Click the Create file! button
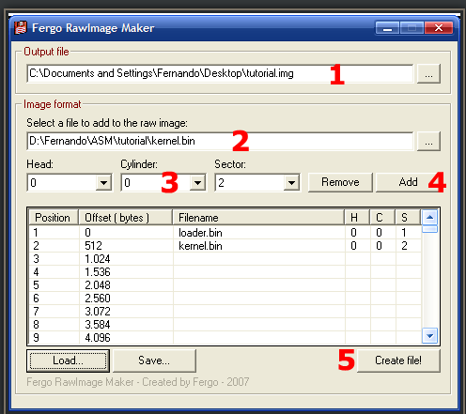The height and width of the screenshot is (414, 466). [398, 360]
